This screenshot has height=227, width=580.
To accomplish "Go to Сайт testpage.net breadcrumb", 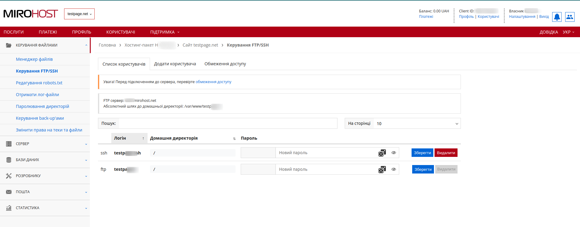I will [x=200, y=45].
